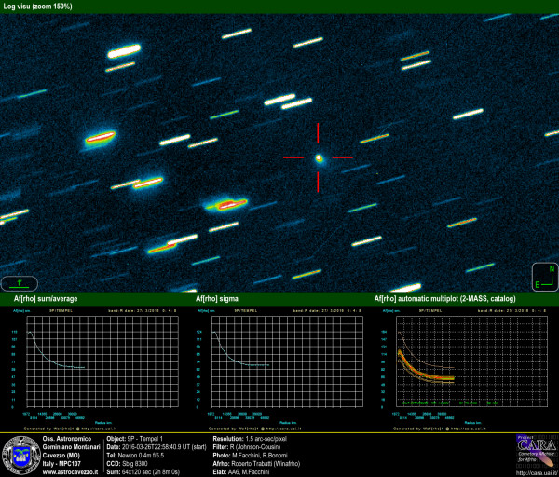
Task: Click the N/E compass orientation indicator
Action: [544, 277]
